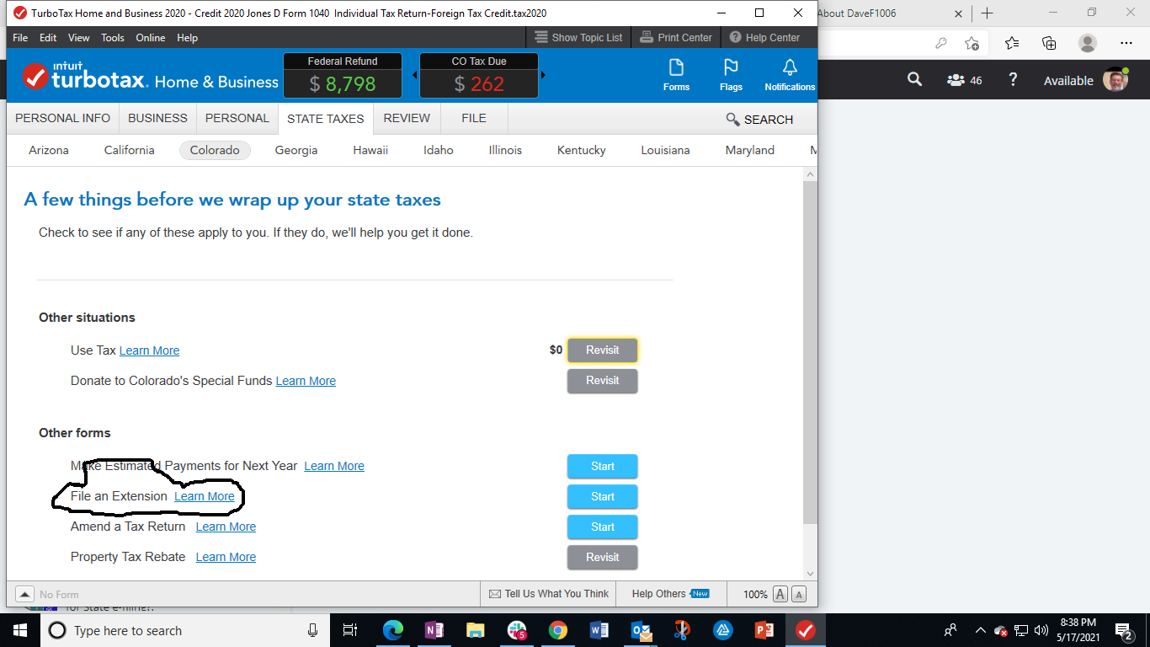Open Word from the taskbar

click(599, 630)
